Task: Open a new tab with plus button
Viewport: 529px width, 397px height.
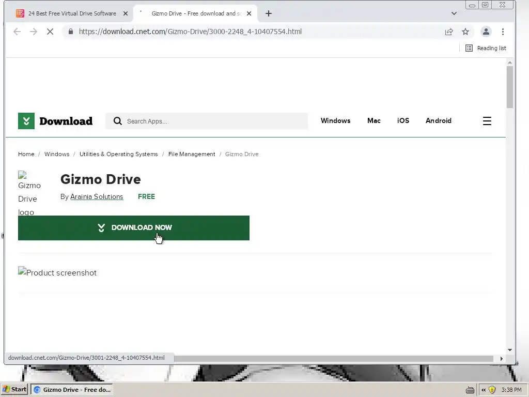Action: pos(269,13)
